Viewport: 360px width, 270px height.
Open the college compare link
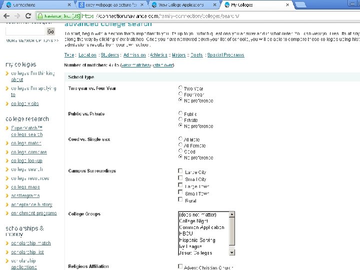click(29, 152)
